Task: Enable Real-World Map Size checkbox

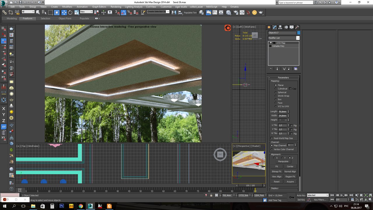Action: 272,138
